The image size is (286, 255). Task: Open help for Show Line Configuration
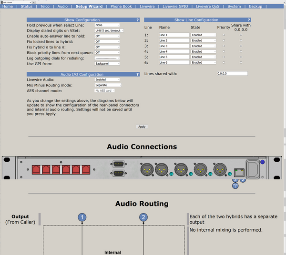click(249, 20)
